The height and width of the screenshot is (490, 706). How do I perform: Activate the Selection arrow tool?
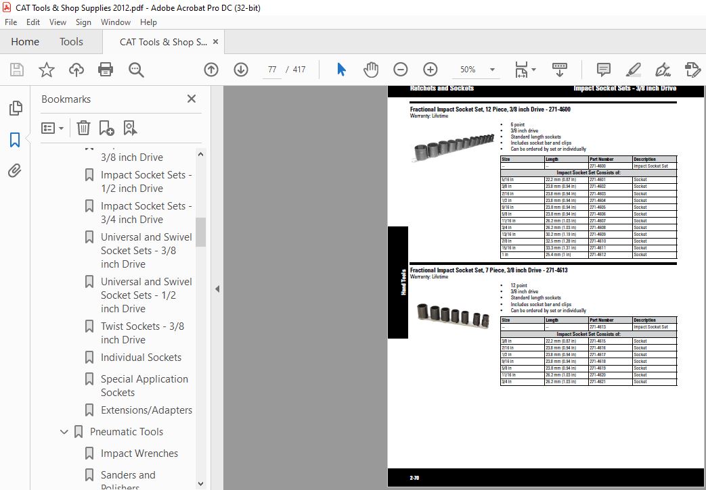(x=341, y=70)
